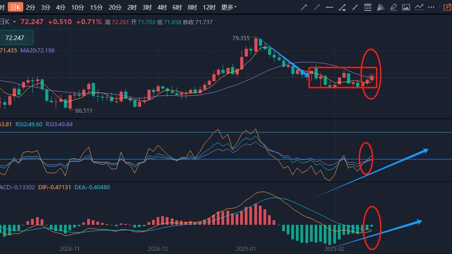Select the labeled segment line tool

(x=342, y=7)
